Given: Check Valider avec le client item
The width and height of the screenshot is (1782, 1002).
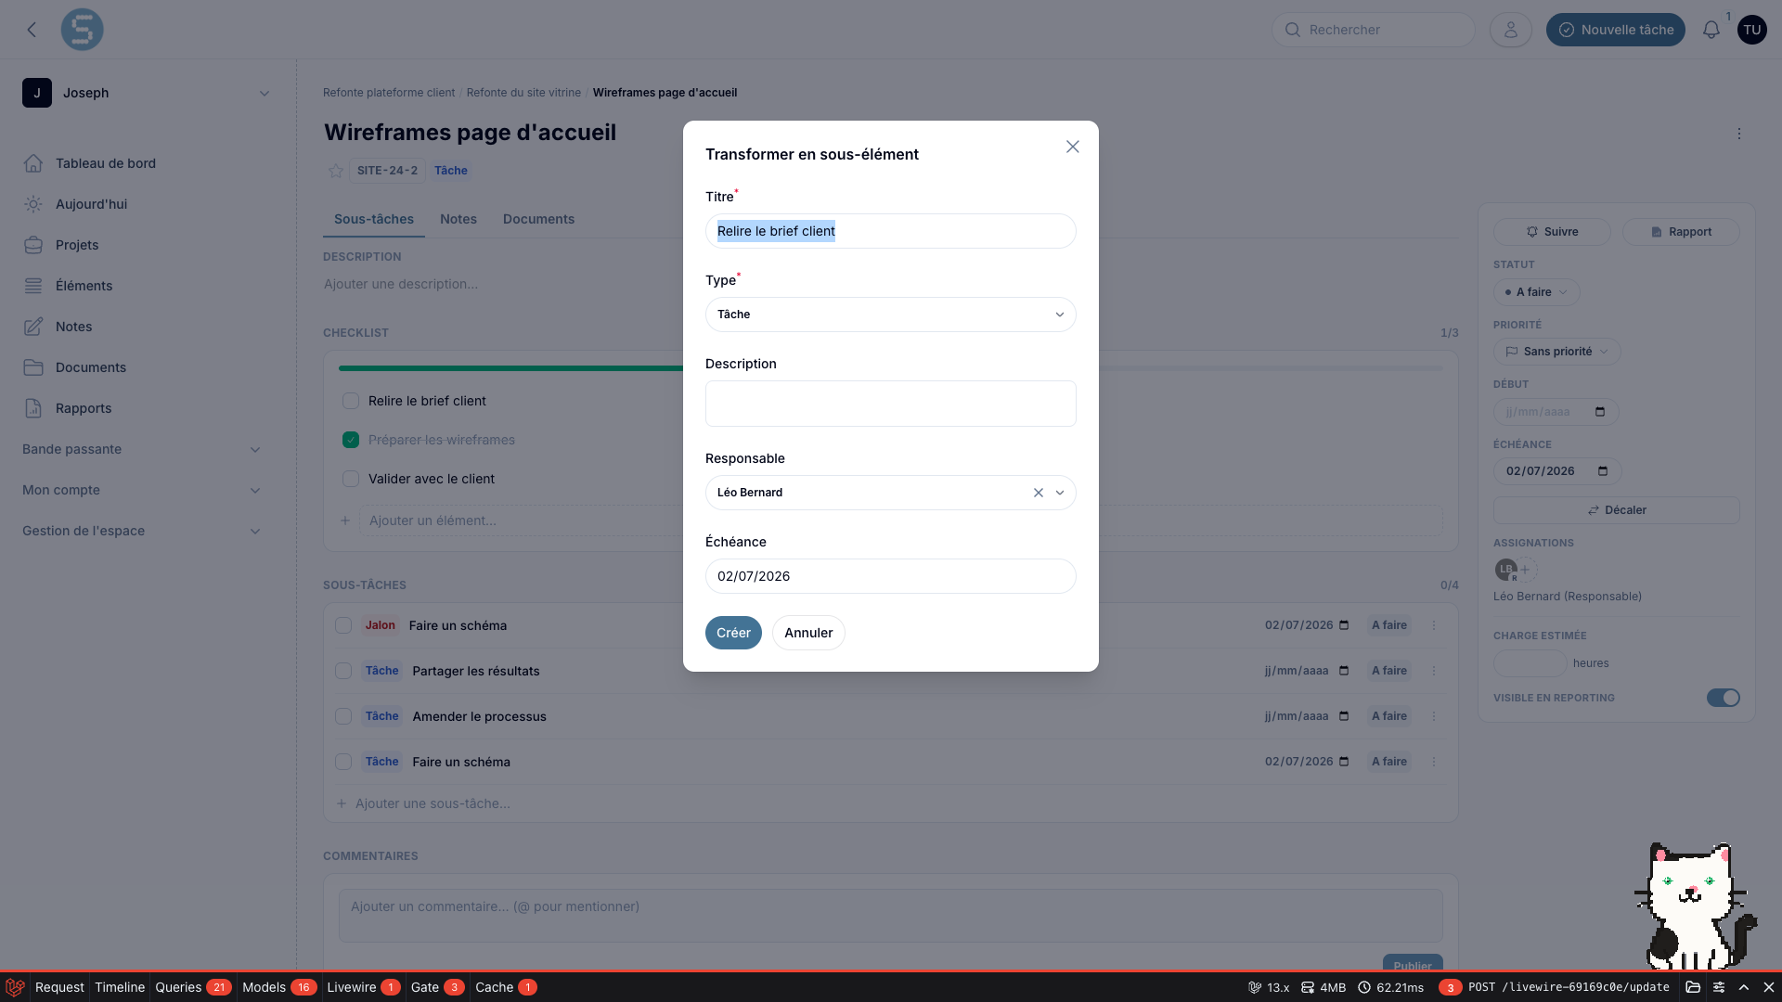Looking at the screenshot, I should [351, 479].
